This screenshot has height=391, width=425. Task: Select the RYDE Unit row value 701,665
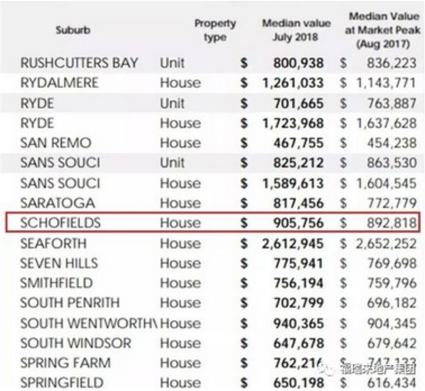[x=298, y=103]
